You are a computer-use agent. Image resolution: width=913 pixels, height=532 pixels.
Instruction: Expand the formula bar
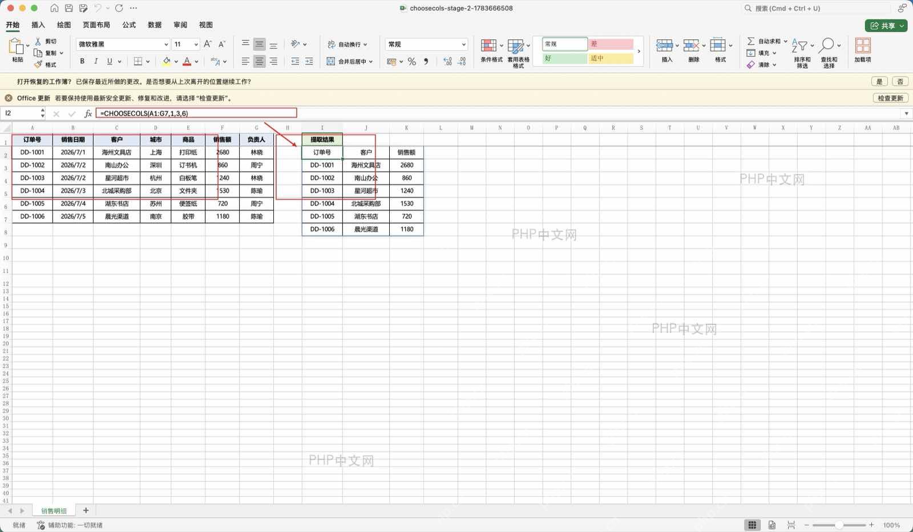[x=906, y=113]
